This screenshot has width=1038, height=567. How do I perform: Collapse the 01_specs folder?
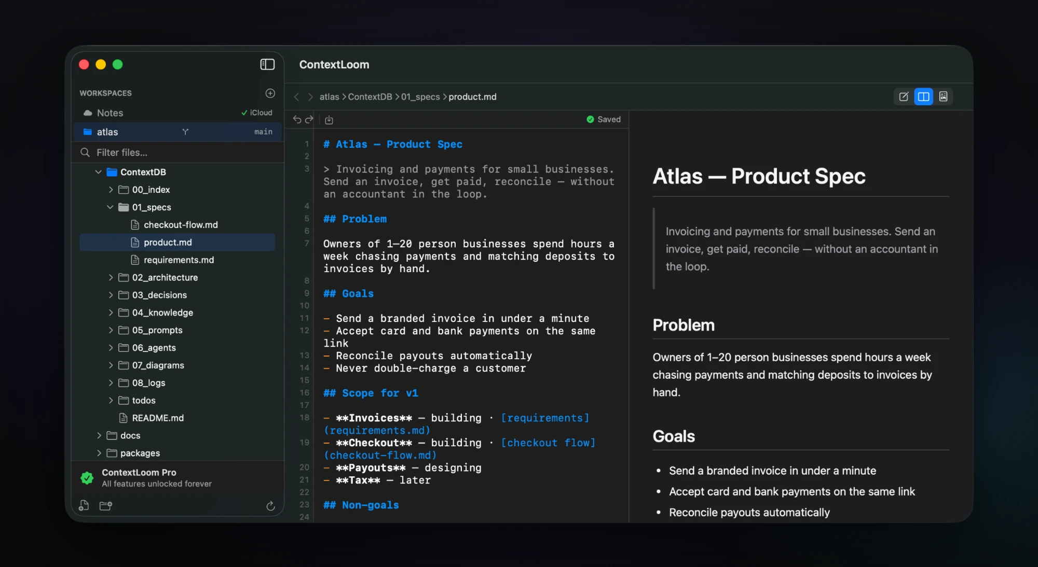click(110, 207)
